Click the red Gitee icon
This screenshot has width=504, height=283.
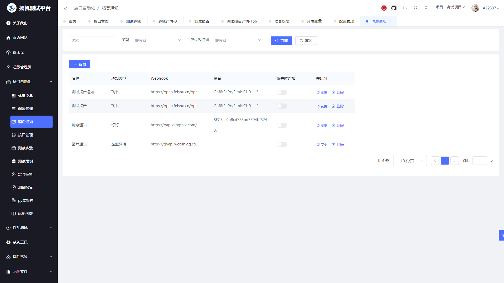384,8
